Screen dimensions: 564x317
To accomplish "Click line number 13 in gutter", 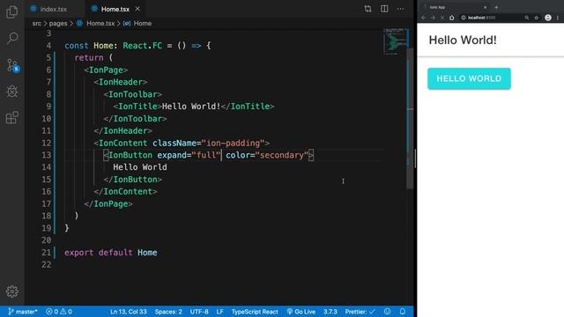I will click(47, 155).
